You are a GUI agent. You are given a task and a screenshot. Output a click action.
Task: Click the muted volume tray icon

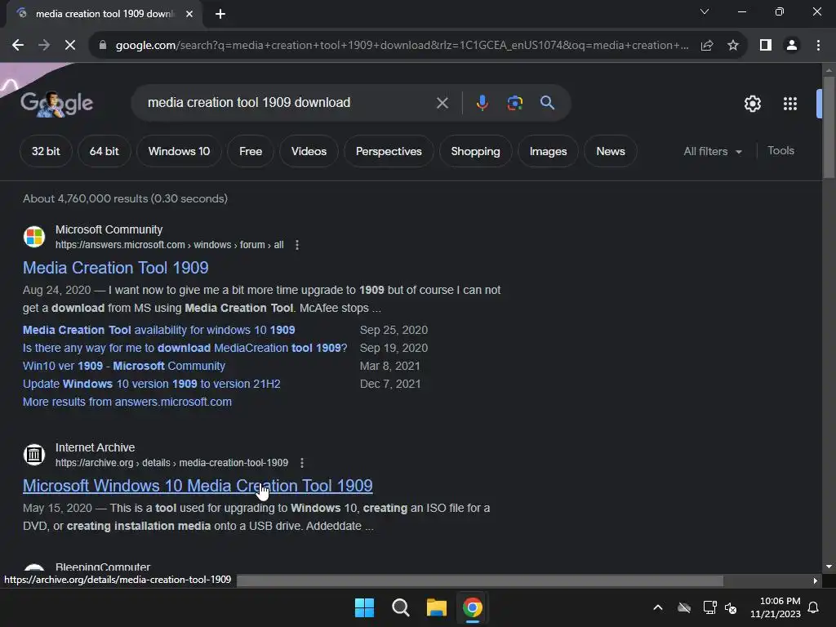(731, 607)
